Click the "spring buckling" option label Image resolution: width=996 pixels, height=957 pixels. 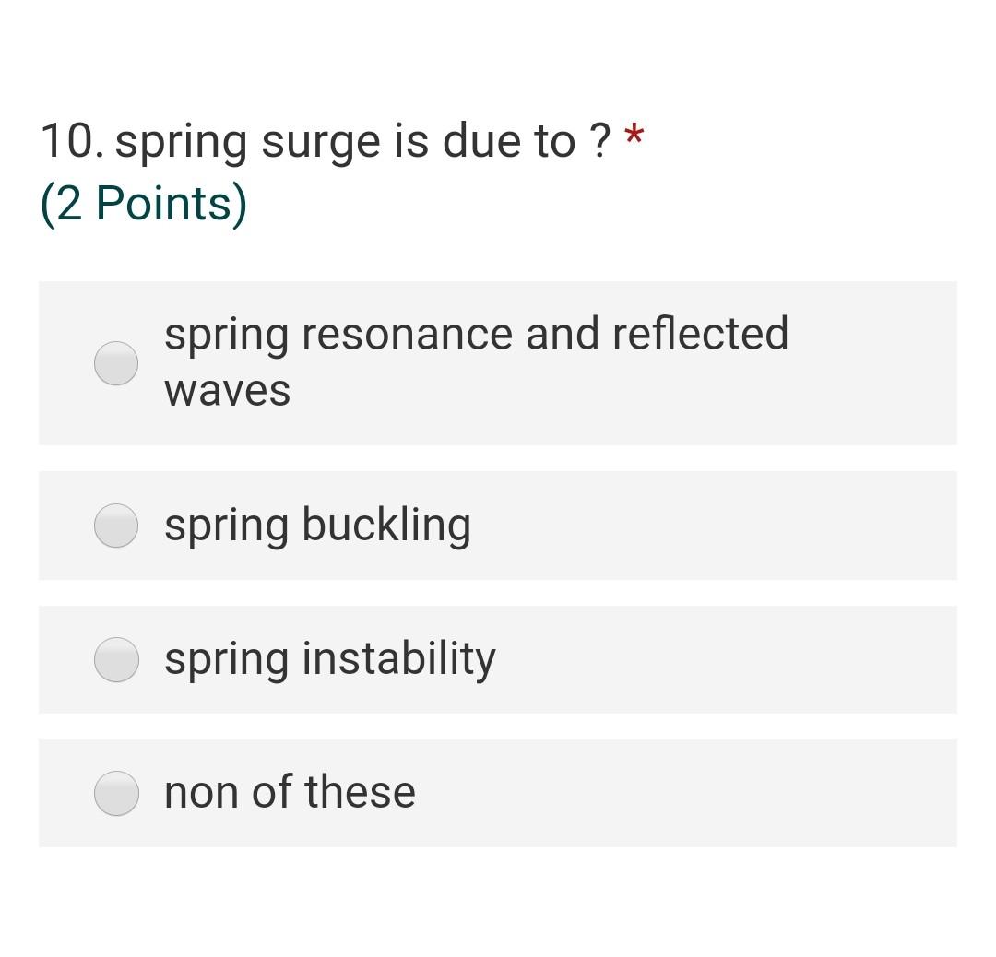[x=317, y=526]
